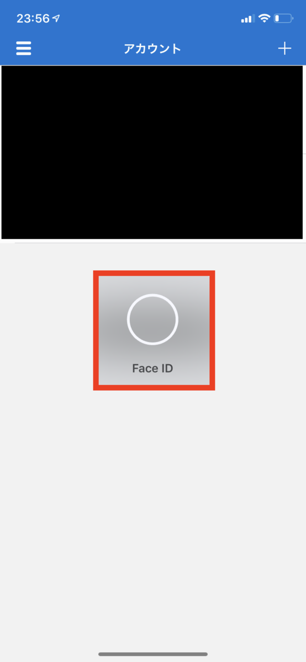Click blue header space between menu and title
306x662 pixels.
point(77,49)
